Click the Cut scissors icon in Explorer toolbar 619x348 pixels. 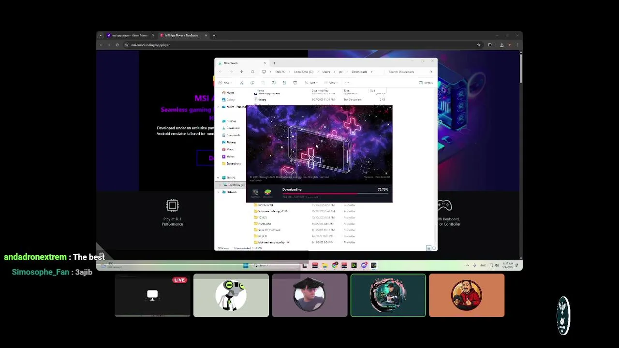click(x=242, y=83)
